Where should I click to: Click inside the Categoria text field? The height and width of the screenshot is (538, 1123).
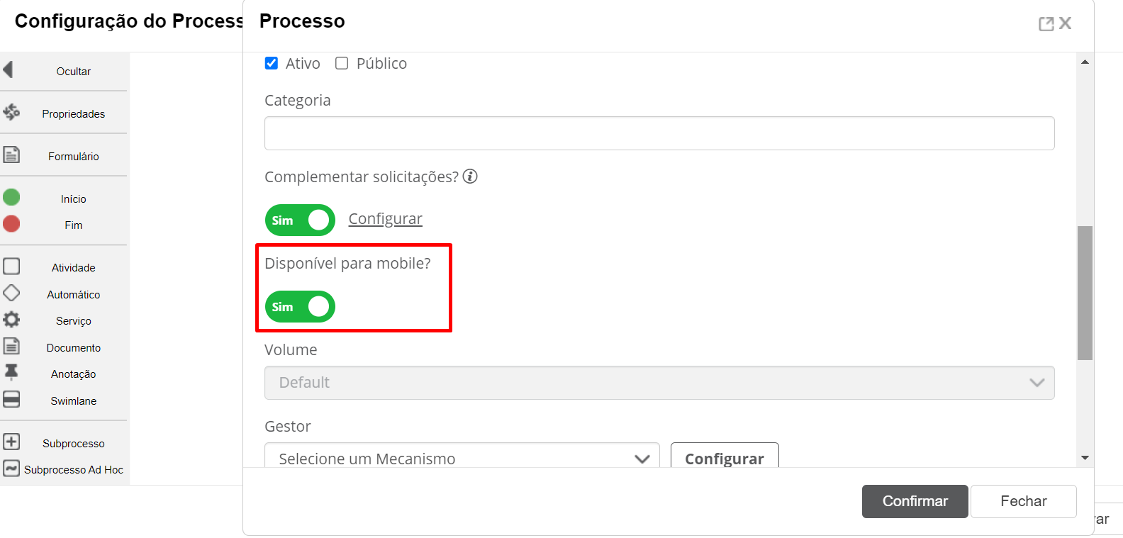coord(659,133)
